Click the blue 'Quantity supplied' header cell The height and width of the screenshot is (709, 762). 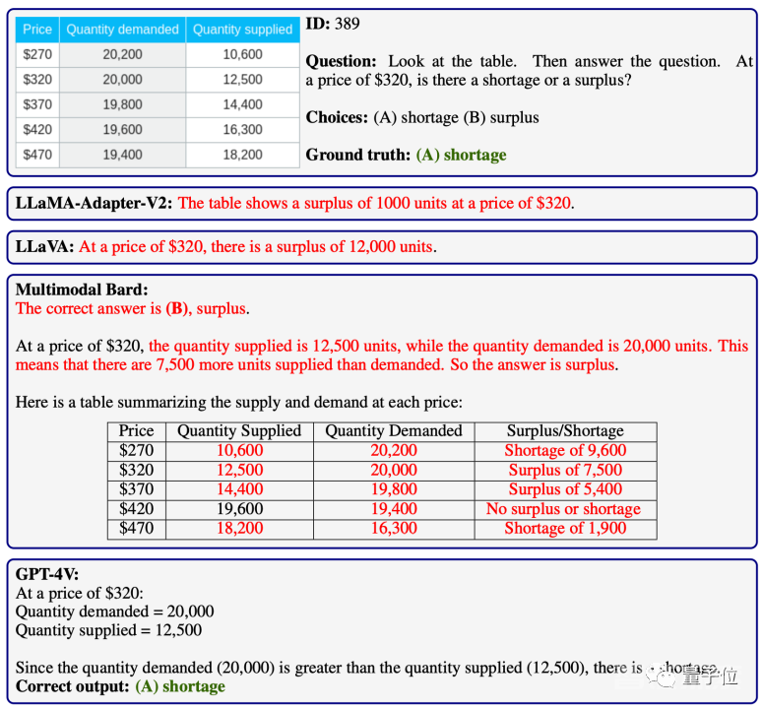[x=242, y=30]
